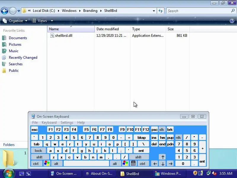Show hidden breadcrumb path chevrons
Screen dimensions: 237x178
point(29,11)
